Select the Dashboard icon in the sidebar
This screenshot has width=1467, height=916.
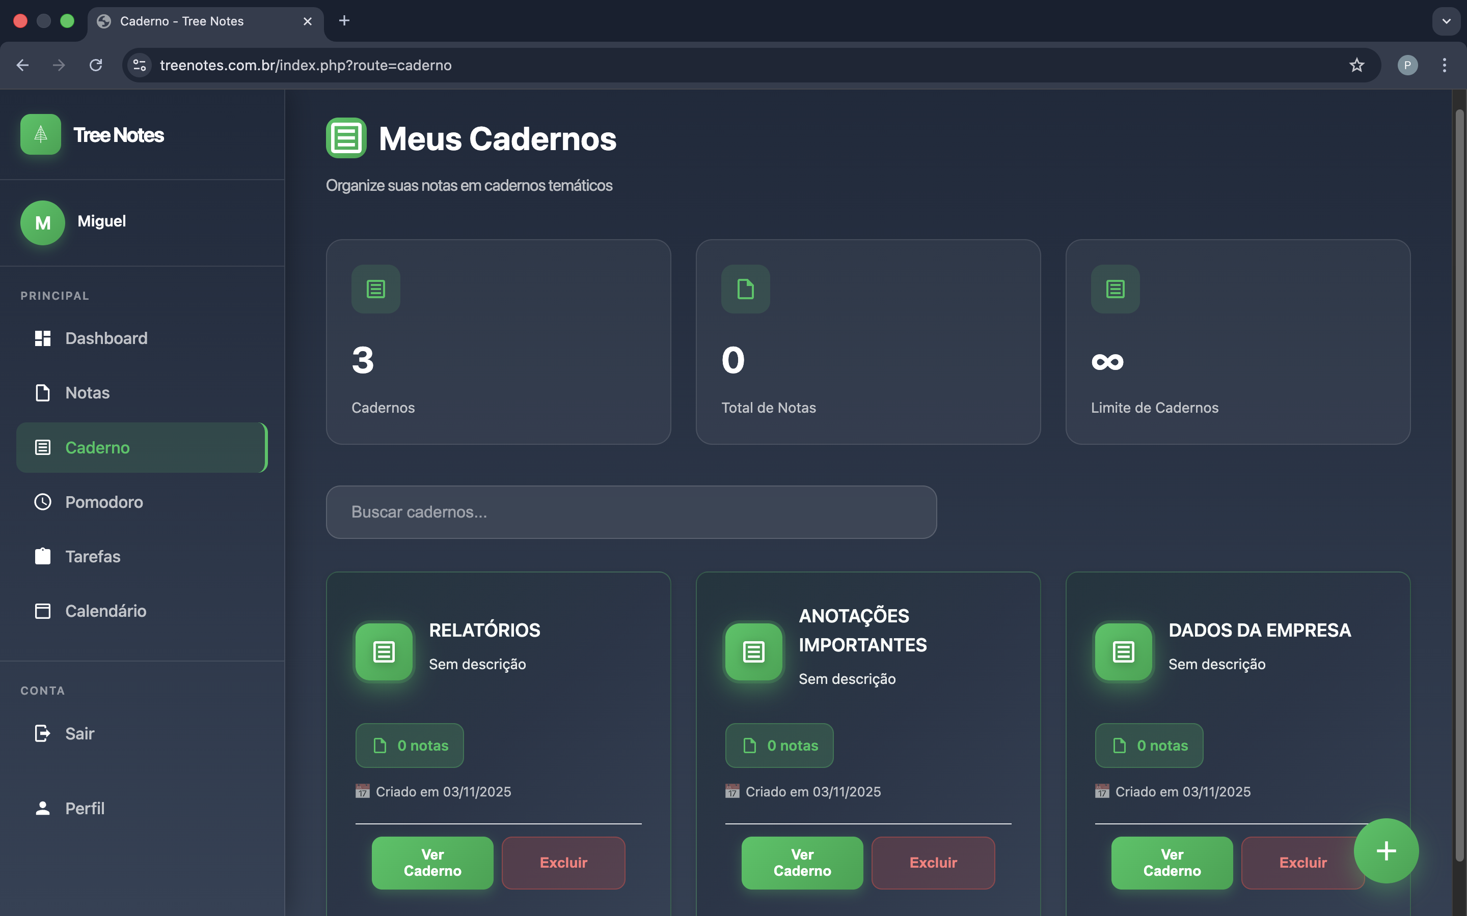point(42,337)
